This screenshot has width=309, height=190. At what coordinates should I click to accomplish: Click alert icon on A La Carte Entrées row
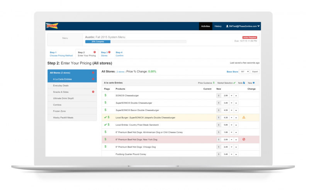pos(93,79)
